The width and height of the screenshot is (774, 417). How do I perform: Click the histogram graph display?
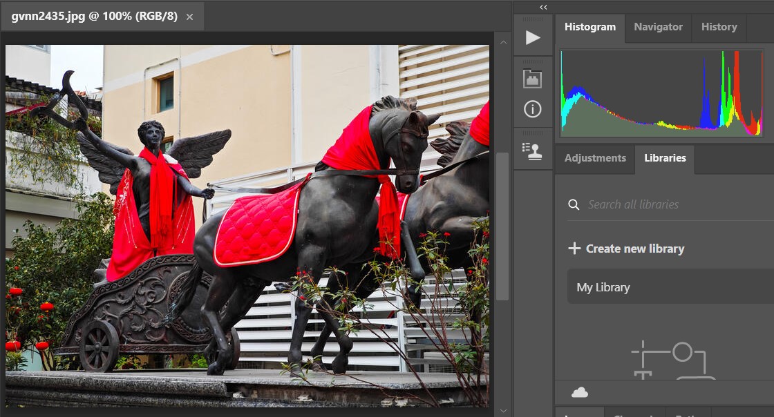click(662, 93)
